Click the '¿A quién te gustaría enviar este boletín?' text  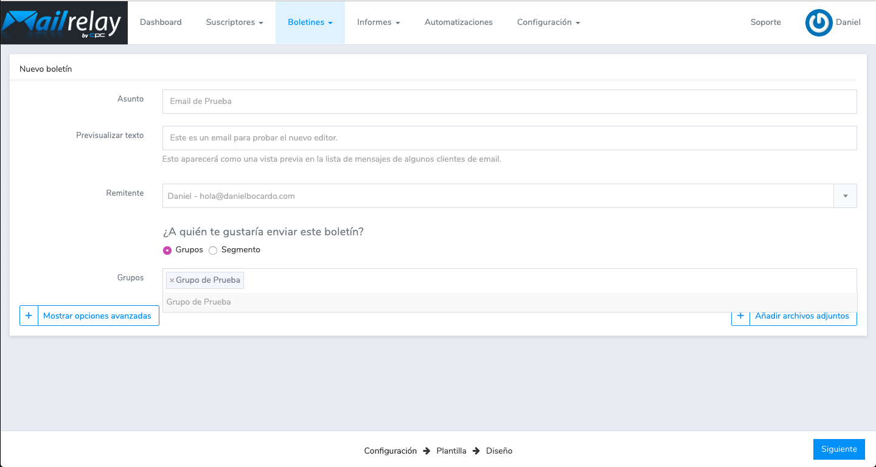tap(263, 232)
